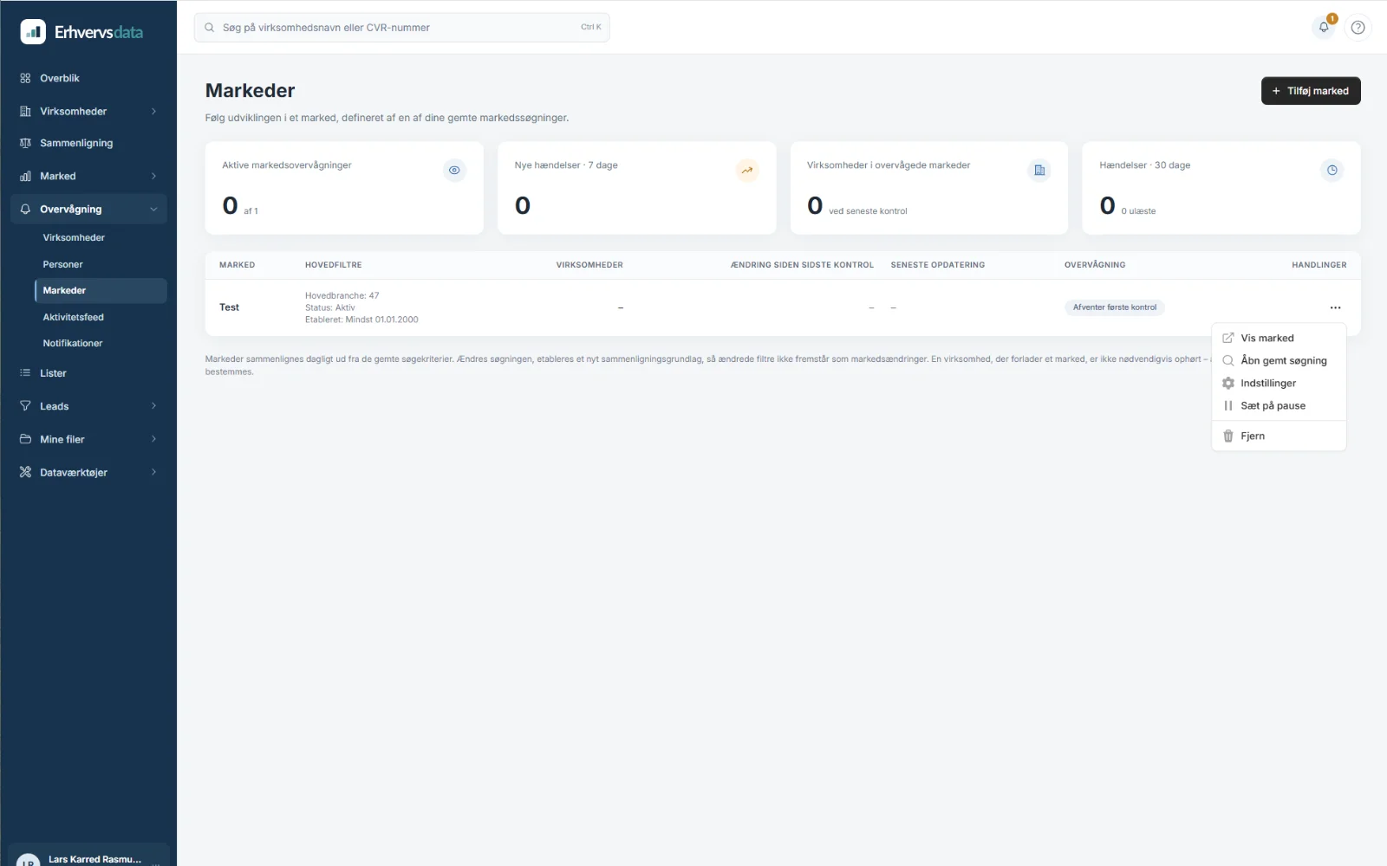
Task: Expand the Virksomheder sidebar section
Action: (x=88, y=111)
